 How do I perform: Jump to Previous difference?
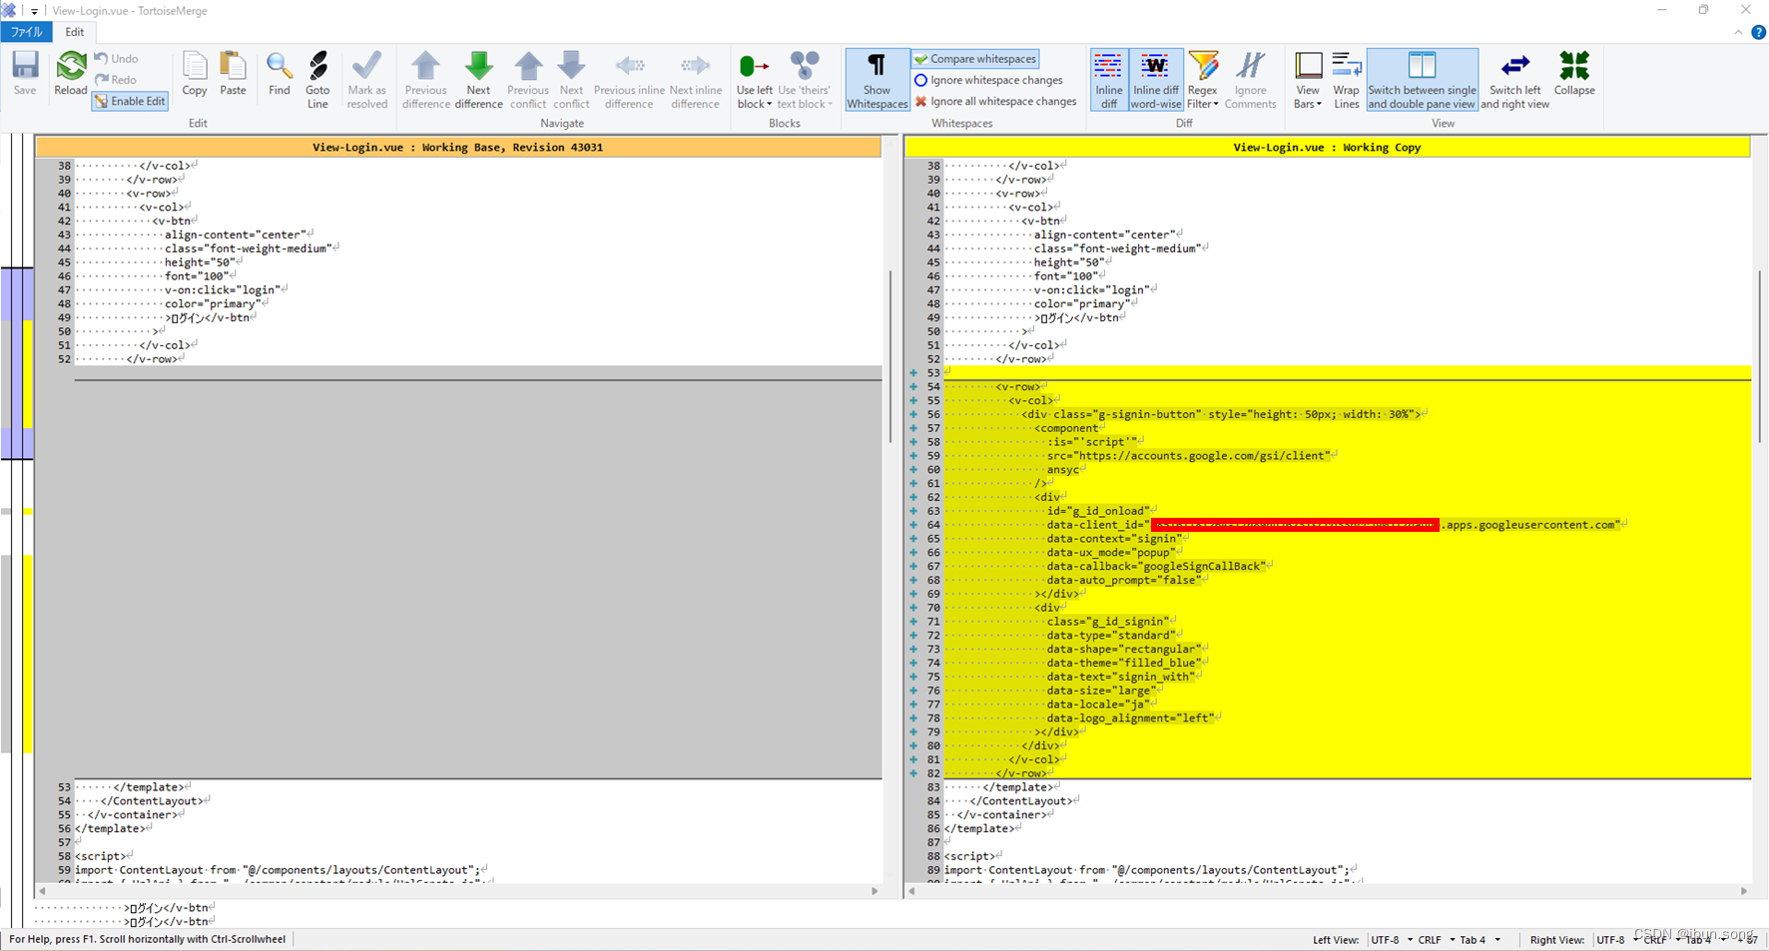click(x=426, y=80)
